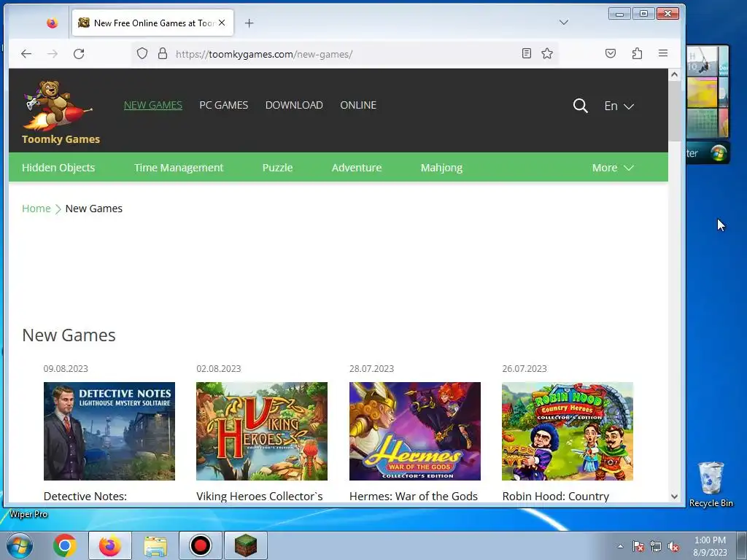
Task: Click the 02.08.2023 date text
Action: click(x=219, y=368)
